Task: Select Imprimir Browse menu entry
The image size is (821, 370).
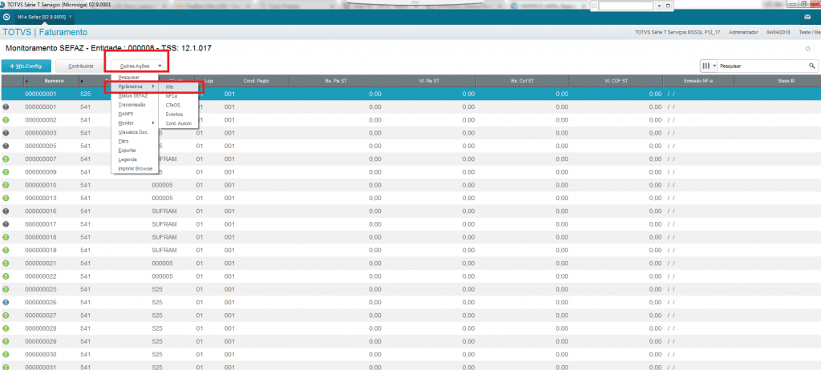Action: (135, 168)
